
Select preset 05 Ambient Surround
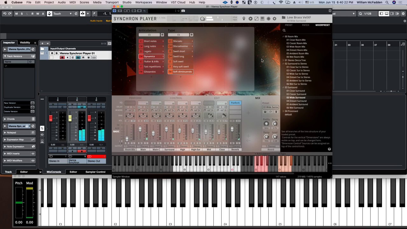tap(297, 104)
